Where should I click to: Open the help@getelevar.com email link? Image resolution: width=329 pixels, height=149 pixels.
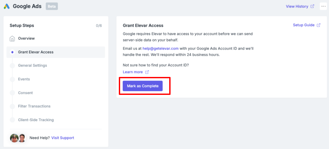point(160,49)
